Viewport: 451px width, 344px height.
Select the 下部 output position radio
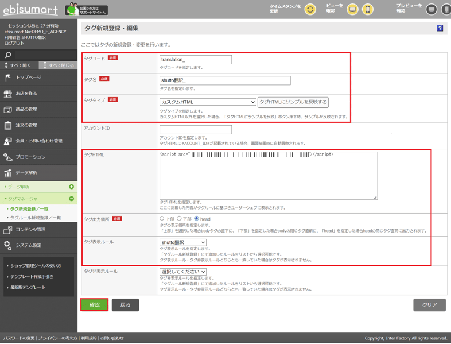tap(179, 218)
